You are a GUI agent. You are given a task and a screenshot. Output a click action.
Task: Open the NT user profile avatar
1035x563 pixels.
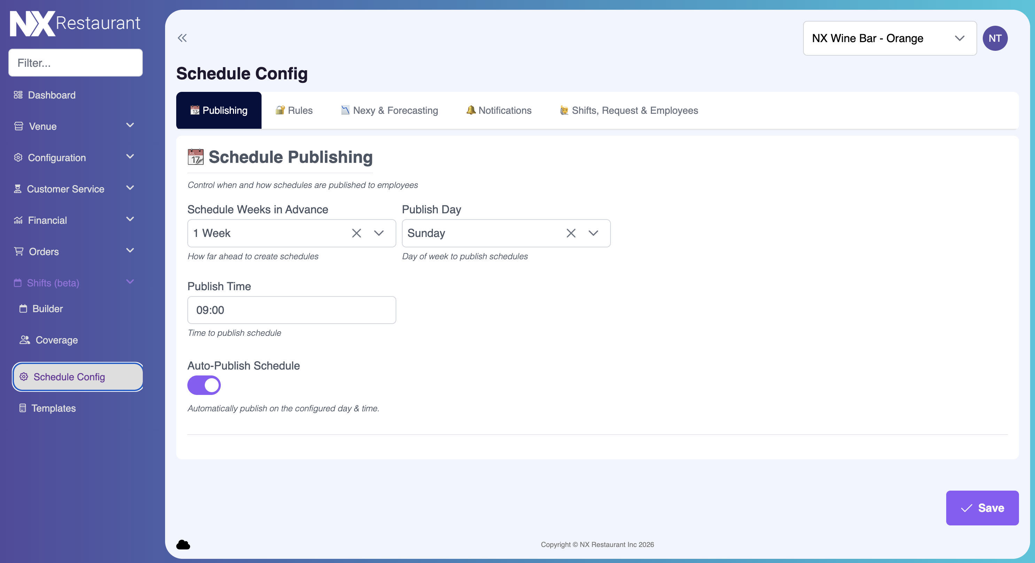[995, 38]
